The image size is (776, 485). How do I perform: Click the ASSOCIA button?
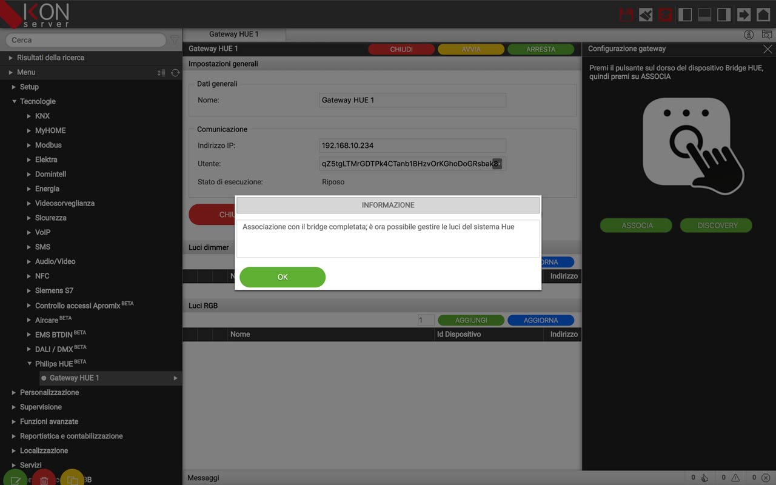(637, 226)
